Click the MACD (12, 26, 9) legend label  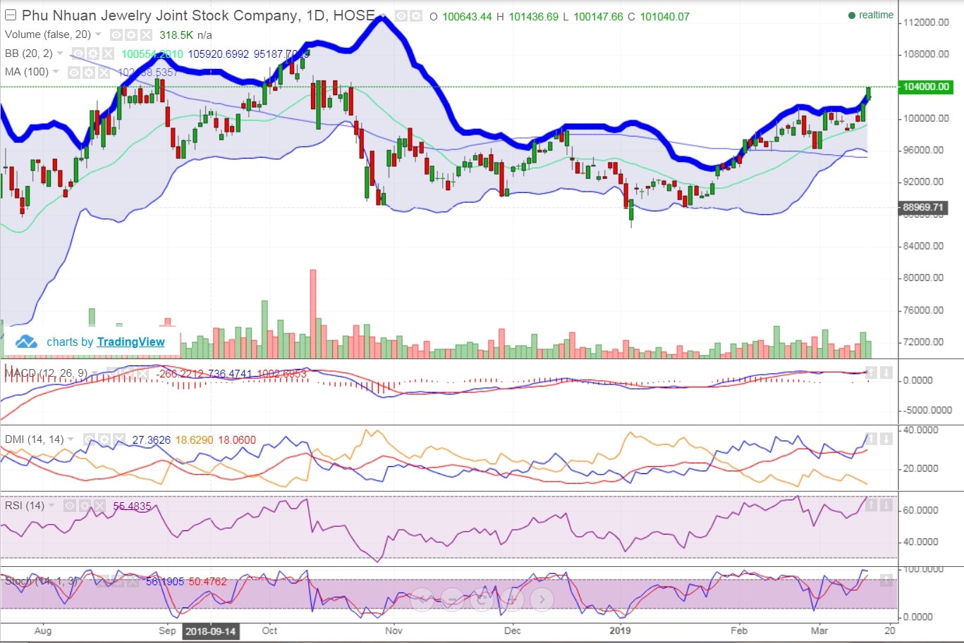point(46,373)
